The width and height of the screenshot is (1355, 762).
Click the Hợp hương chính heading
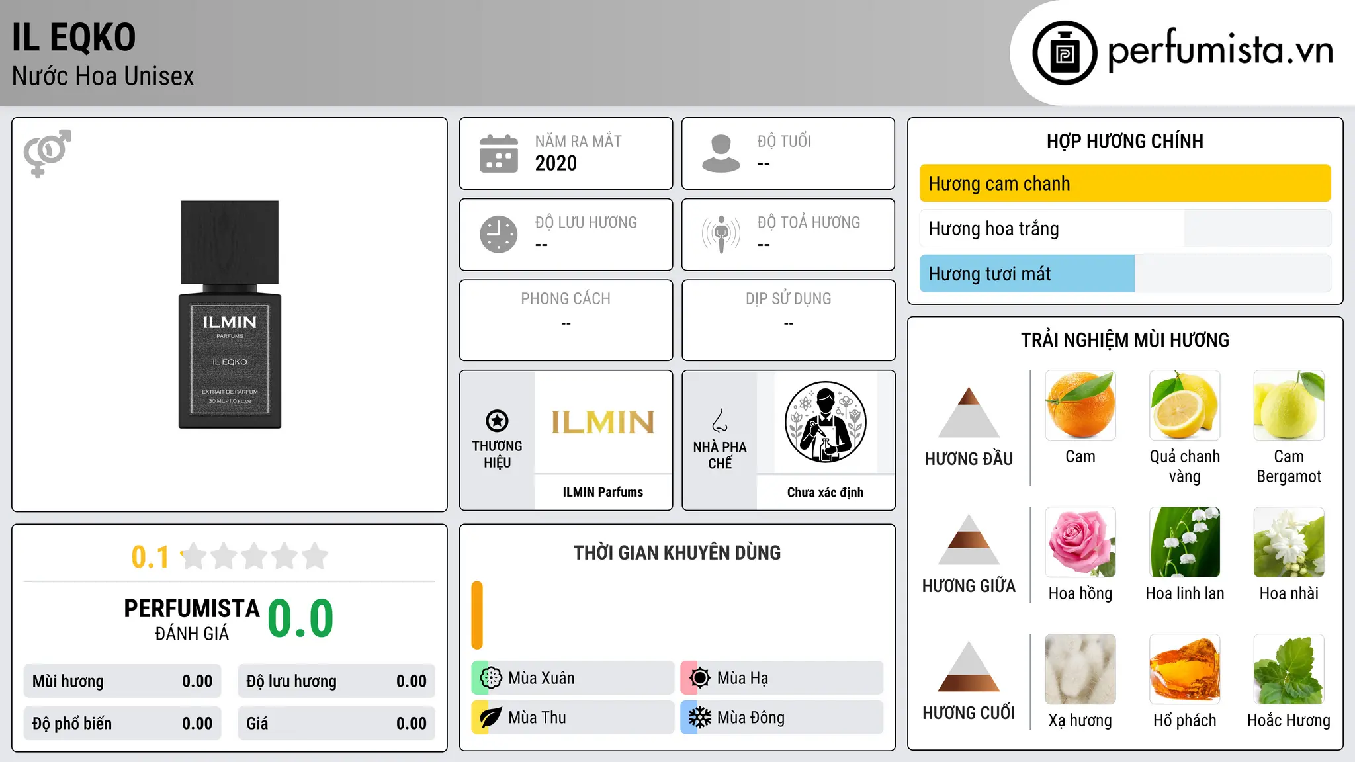click(x=1125, y=141)
